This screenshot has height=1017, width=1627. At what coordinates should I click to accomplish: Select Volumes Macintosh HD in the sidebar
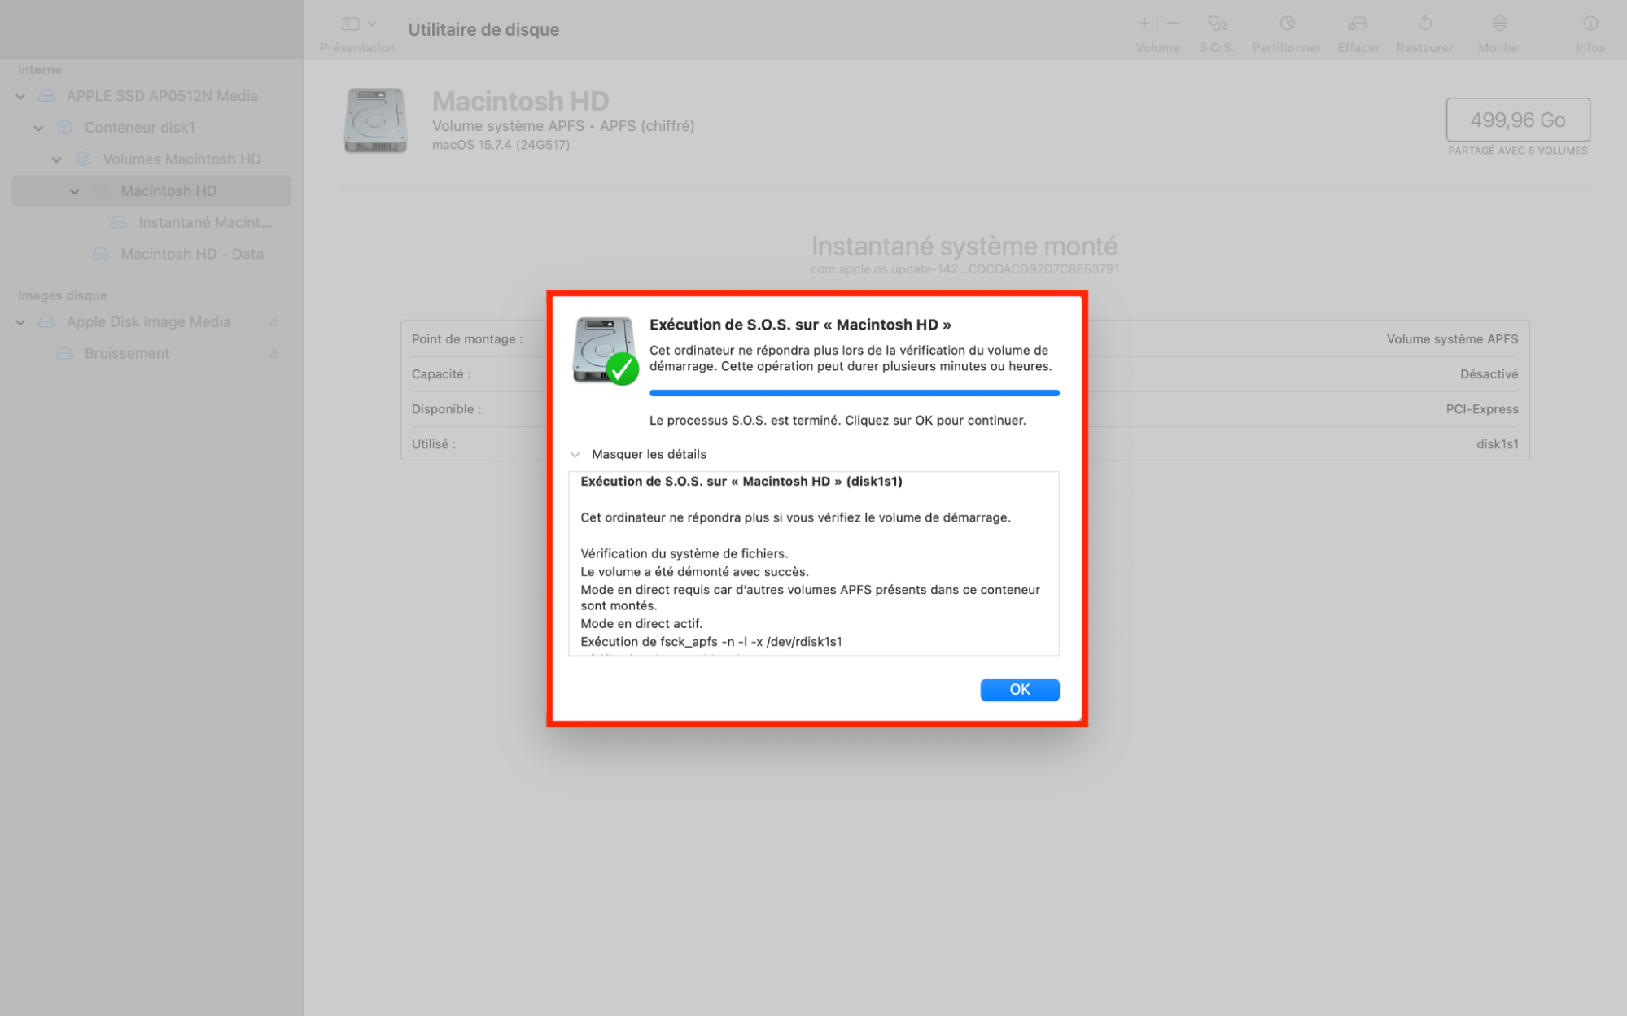point(182,159)
